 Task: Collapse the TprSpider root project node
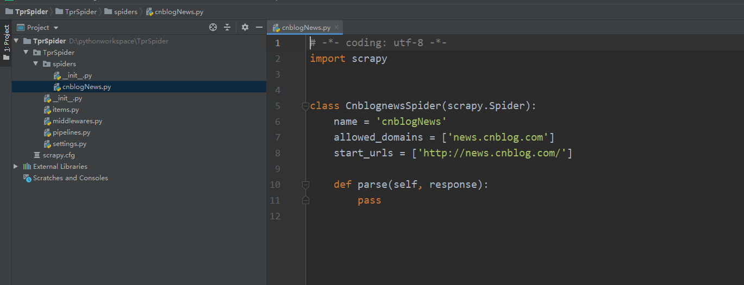[16, 41]
